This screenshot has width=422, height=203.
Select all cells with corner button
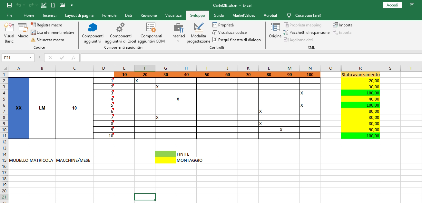[4, 68]
